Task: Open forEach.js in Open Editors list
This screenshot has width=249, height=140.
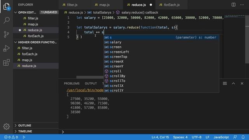Action: (x=36, y=36)
